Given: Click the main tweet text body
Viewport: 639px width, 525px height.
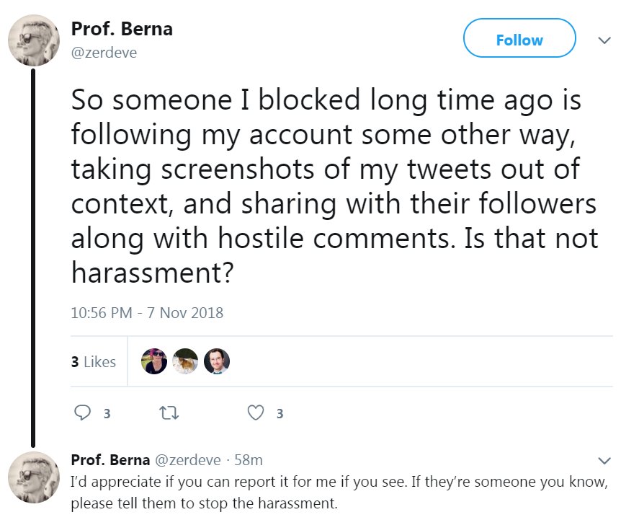Looking at the screenshot, I should pos(331,186).
